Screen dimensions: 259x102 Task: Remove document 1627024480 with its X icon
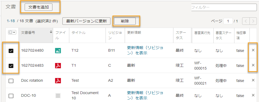253,50
